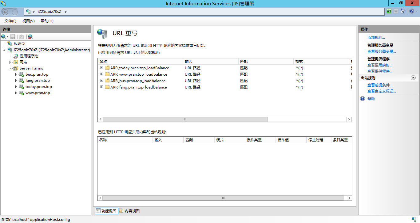Click the inbound rules horizontal scrollbar thumb
Screen dimensions: 420x223
[185, 119]
